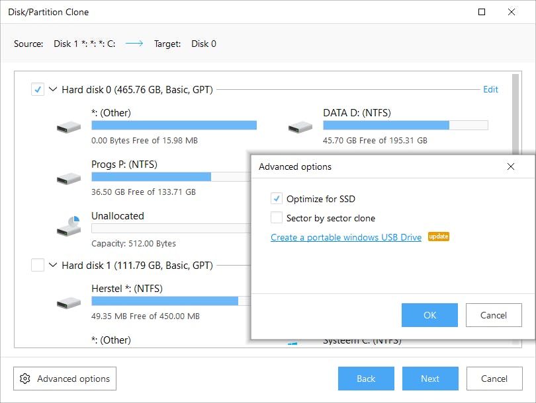Click the Unallocated space pie icon
Screen dimensions: 536x403
[69, 226]
